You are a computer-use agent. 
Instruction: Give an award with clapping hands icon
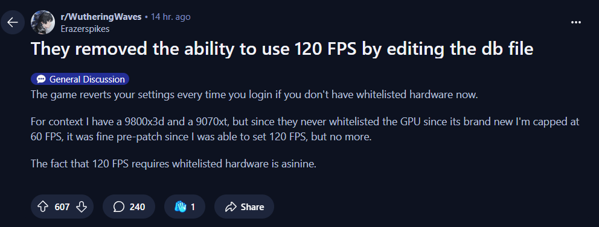pyautogui.click(x=180, y=207)
